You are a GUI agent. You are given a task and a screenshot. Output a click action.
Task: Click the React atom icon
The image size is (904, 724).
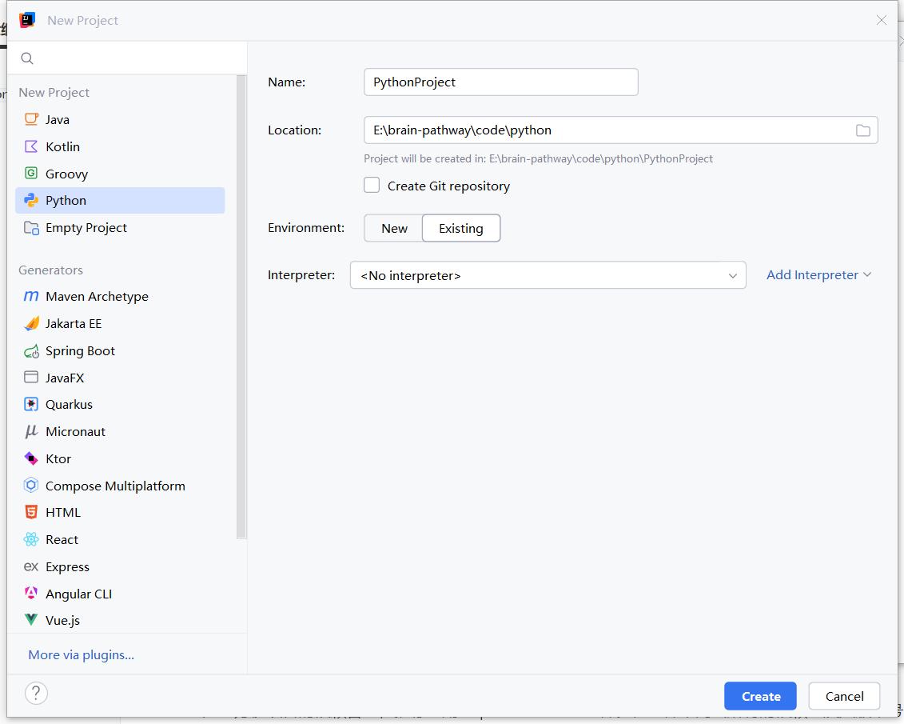(31, 539)
